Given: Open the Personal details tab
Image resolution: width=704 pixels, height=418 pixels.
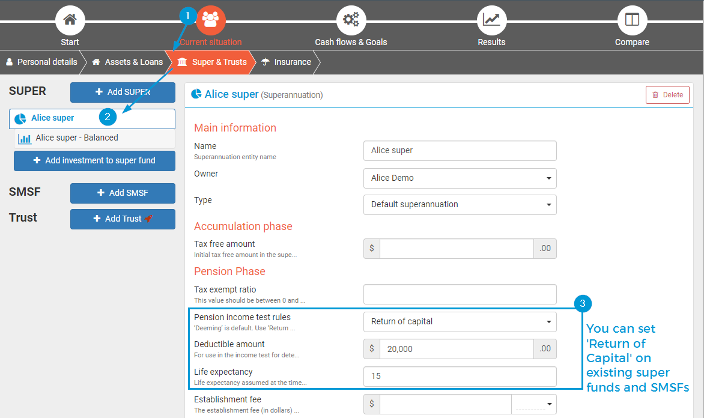Looking at the screenshot, I should tap(41, 62).
